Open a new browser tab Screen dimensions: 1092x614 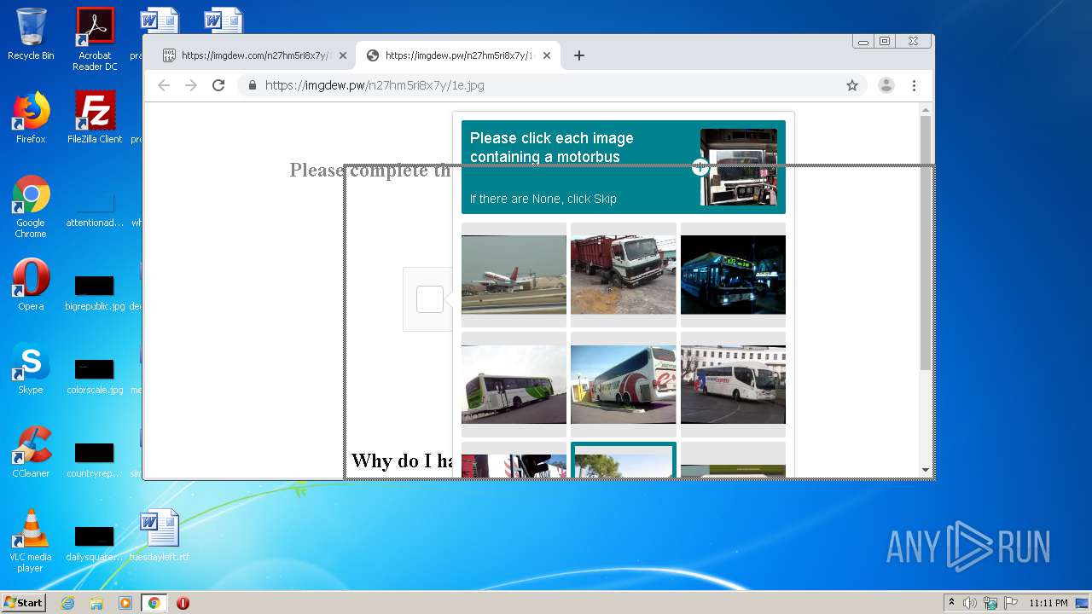click(579, 55)
